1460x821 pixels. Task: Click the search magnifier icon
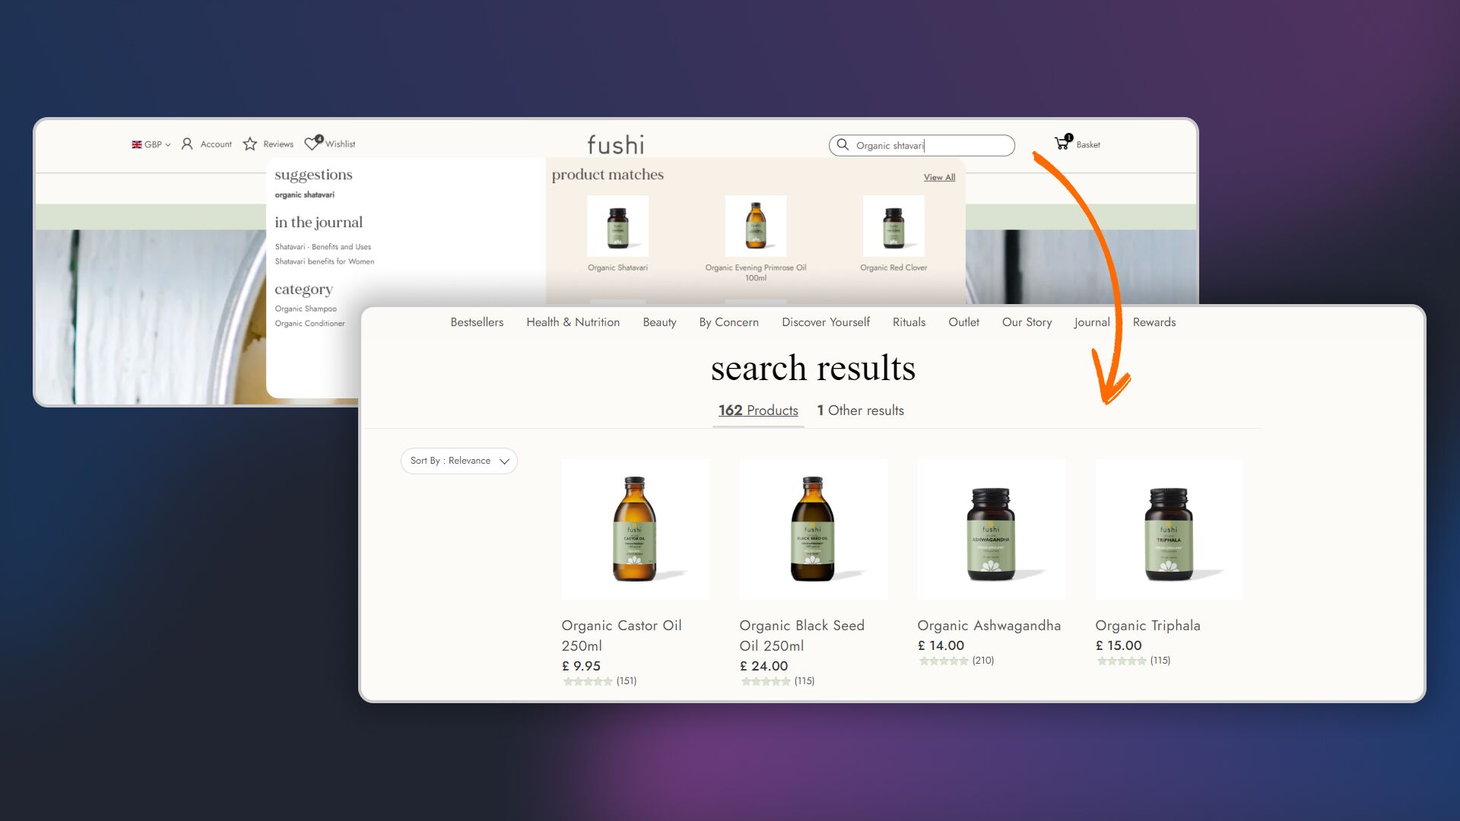click(843, 144)
